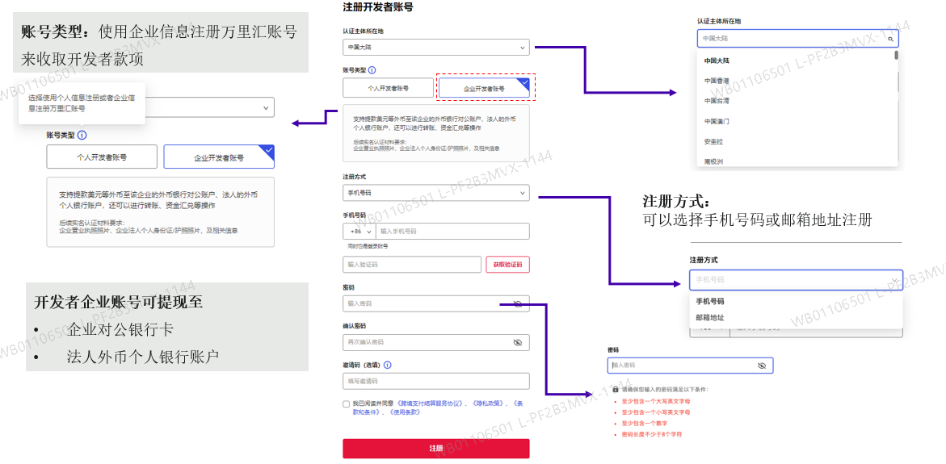The image size is (946, 464).
Task: Click search magnifier icon in enlarged 认证主体所在地 box
Action: (x=890, y=40)
